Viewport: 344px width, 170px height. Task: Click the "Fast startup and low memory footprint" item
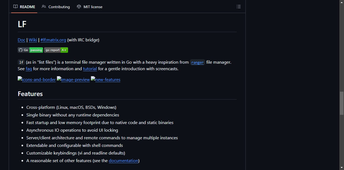coord(100,123)
